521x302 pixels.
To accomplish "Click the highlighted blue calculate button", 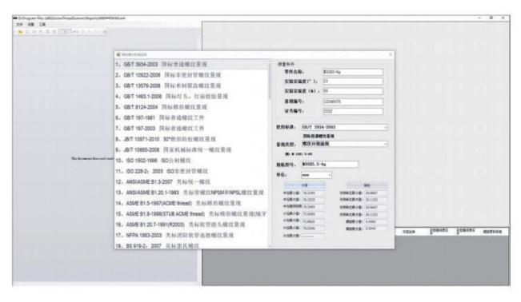I will coord(304,185).
